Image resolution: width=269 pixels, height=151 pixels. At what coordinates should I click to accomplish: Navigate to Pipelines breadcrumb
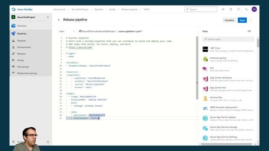[99, 9]
